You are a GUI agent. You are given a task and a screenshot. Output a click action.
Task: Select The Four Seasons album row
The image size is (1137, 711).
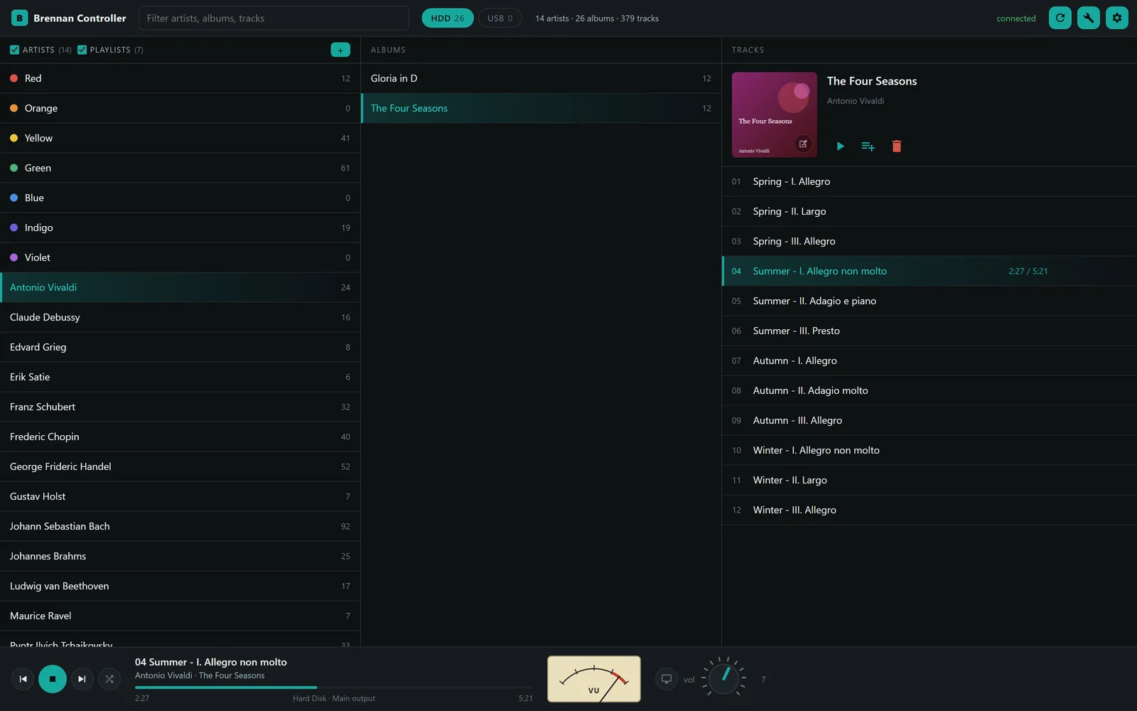[541, 108]
